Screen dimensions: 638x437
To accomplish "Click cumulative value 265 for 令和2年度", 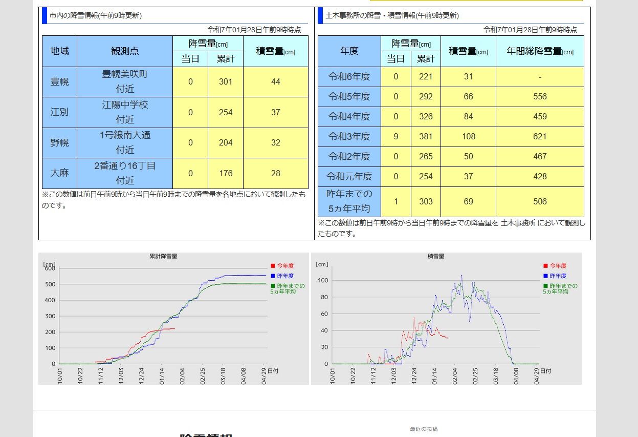I will point(426,157).
